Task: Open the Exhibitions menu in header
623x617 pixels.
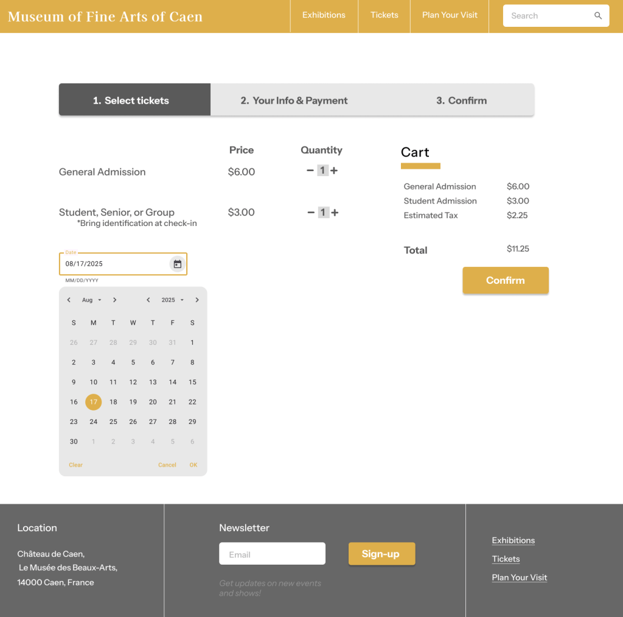Action: pyautogui.click(x=324, y=15)
